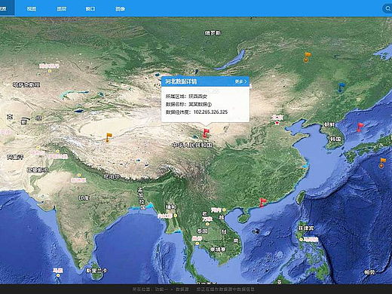Screen dimensions: 392x294
Task: Click the red star Beijing marker
Action: [x=277, y=123]
